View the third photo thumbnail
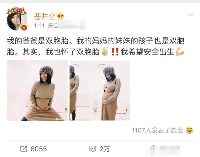The height and width of the screenshot is (157, 200). pos(110,91)
